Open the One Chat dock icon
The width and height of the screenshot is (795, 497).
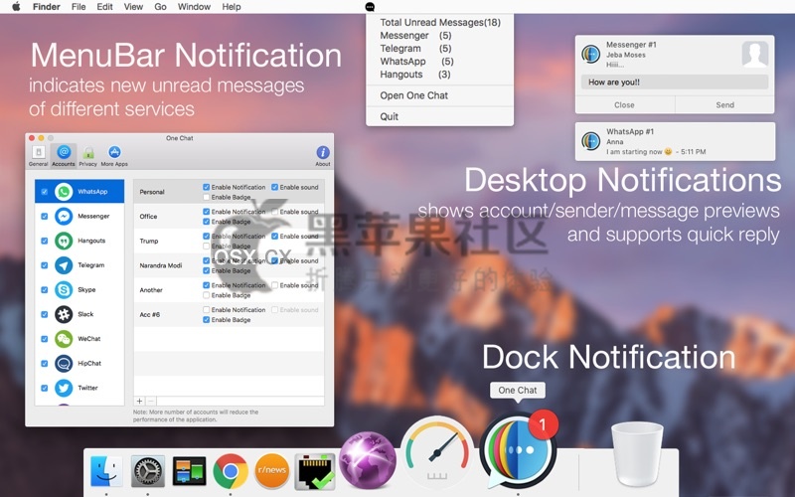click(517, 451)
